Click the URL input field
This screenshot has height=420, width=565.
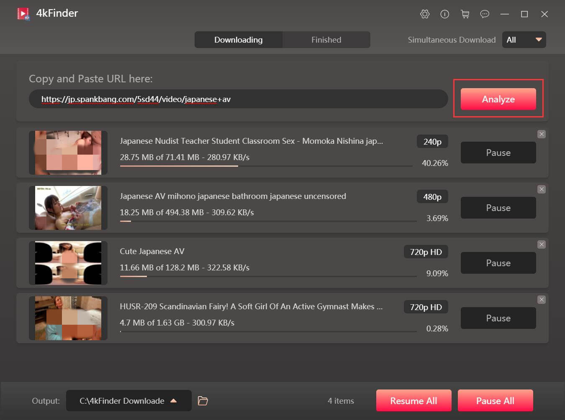pyautogui.click(x=238, y=99)
